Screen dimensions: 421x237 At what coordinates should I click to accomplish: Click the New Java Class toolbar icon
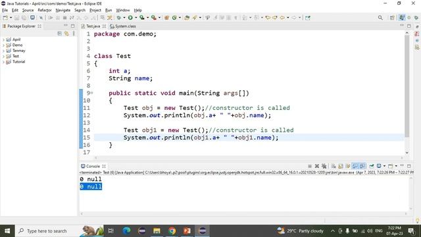[x=174, y=18]
